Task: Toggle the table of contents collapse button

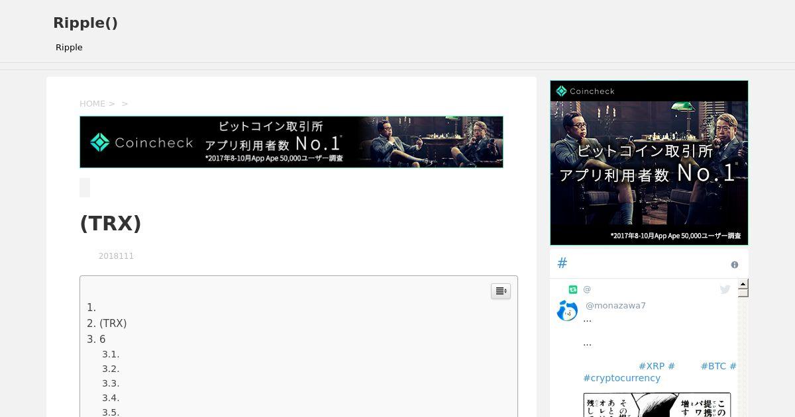Action: tap(501, 291)
